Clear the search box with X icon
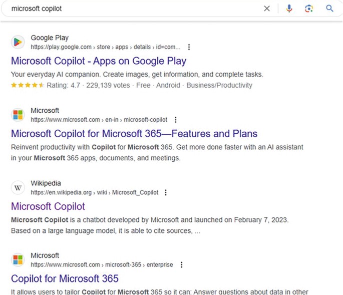343x295 pixels. pyautogui.click(x=267, y=9)
